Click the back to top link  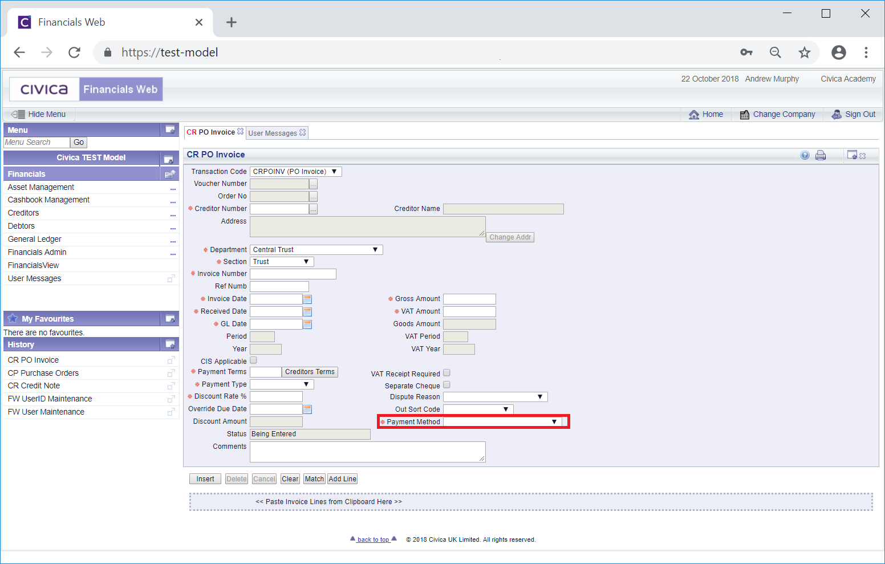coord(374,539)
